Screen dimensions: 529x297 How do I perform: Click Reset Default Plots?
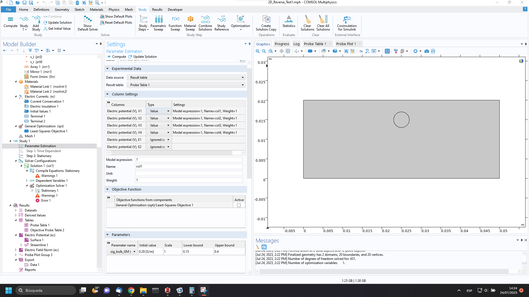pos(116,23)
